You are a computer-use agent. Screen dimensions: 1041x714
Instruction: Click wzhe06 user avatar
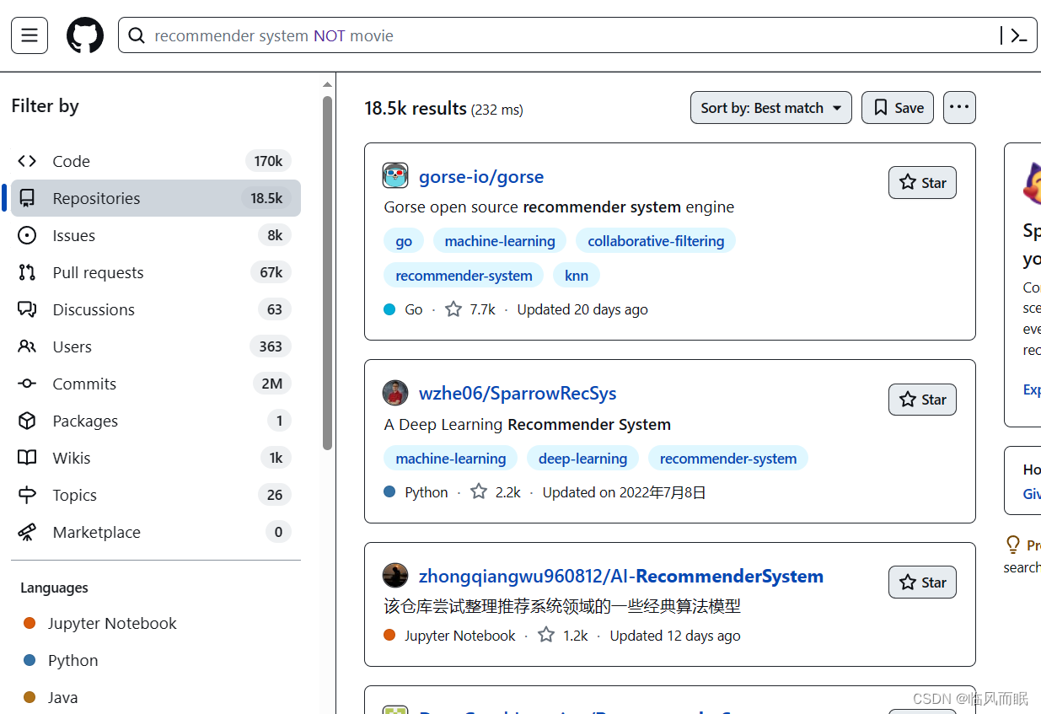tap(395, 393)
